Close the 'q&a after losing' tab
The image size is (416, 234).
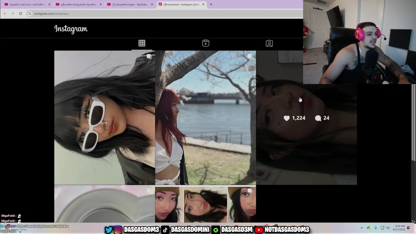pos(101,5)
